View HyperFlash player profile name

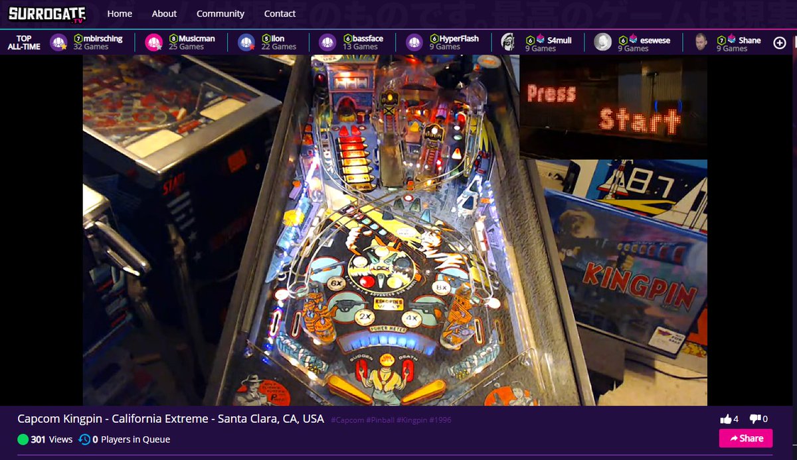click(459, 38)
